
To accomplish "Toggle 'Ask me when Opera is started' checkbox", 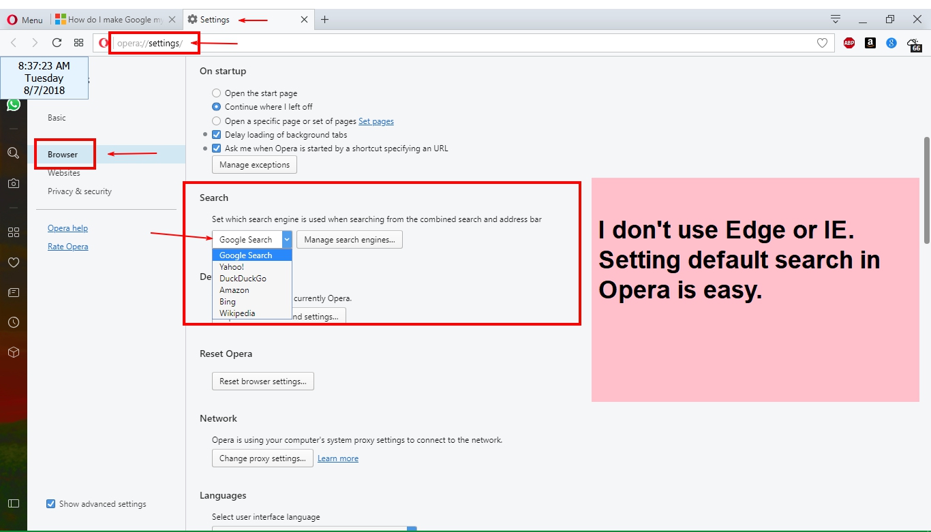I will [x=217, y=148].
